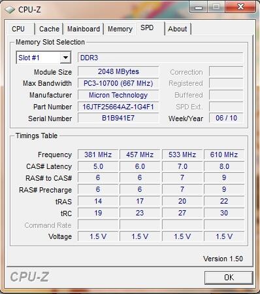Click the PC3-10700 (667 MHz) bandwidth value
This screenshot has height=294, width=260.
pos(118,83)
